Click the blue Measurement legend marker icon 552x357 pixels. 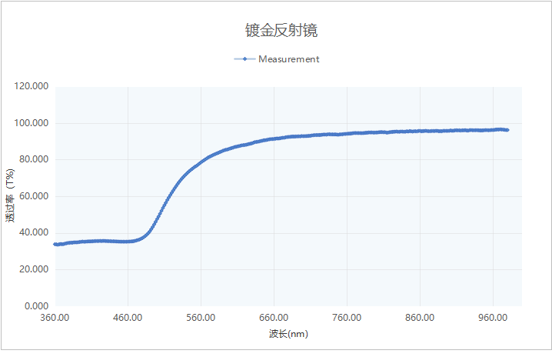[244, 59]
